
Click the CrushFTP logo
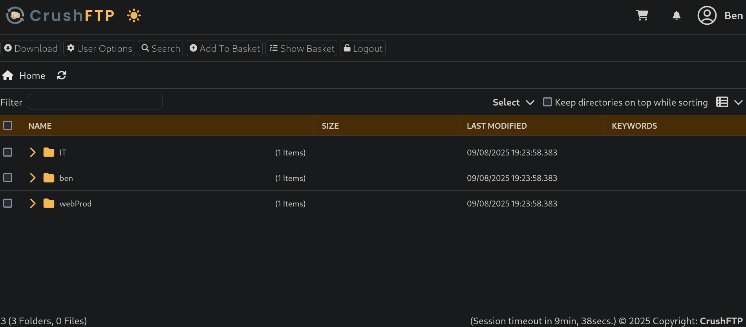tap(61, 16)
